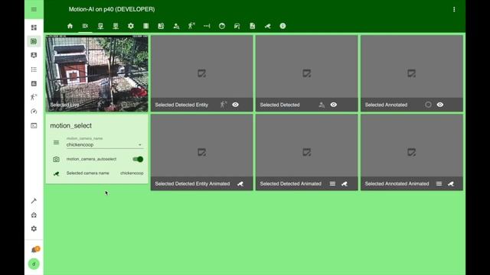The image size is (490, 275).
Task: Expand the motion_camera_name chickencoop dropdown
Action: click(105, 142)
